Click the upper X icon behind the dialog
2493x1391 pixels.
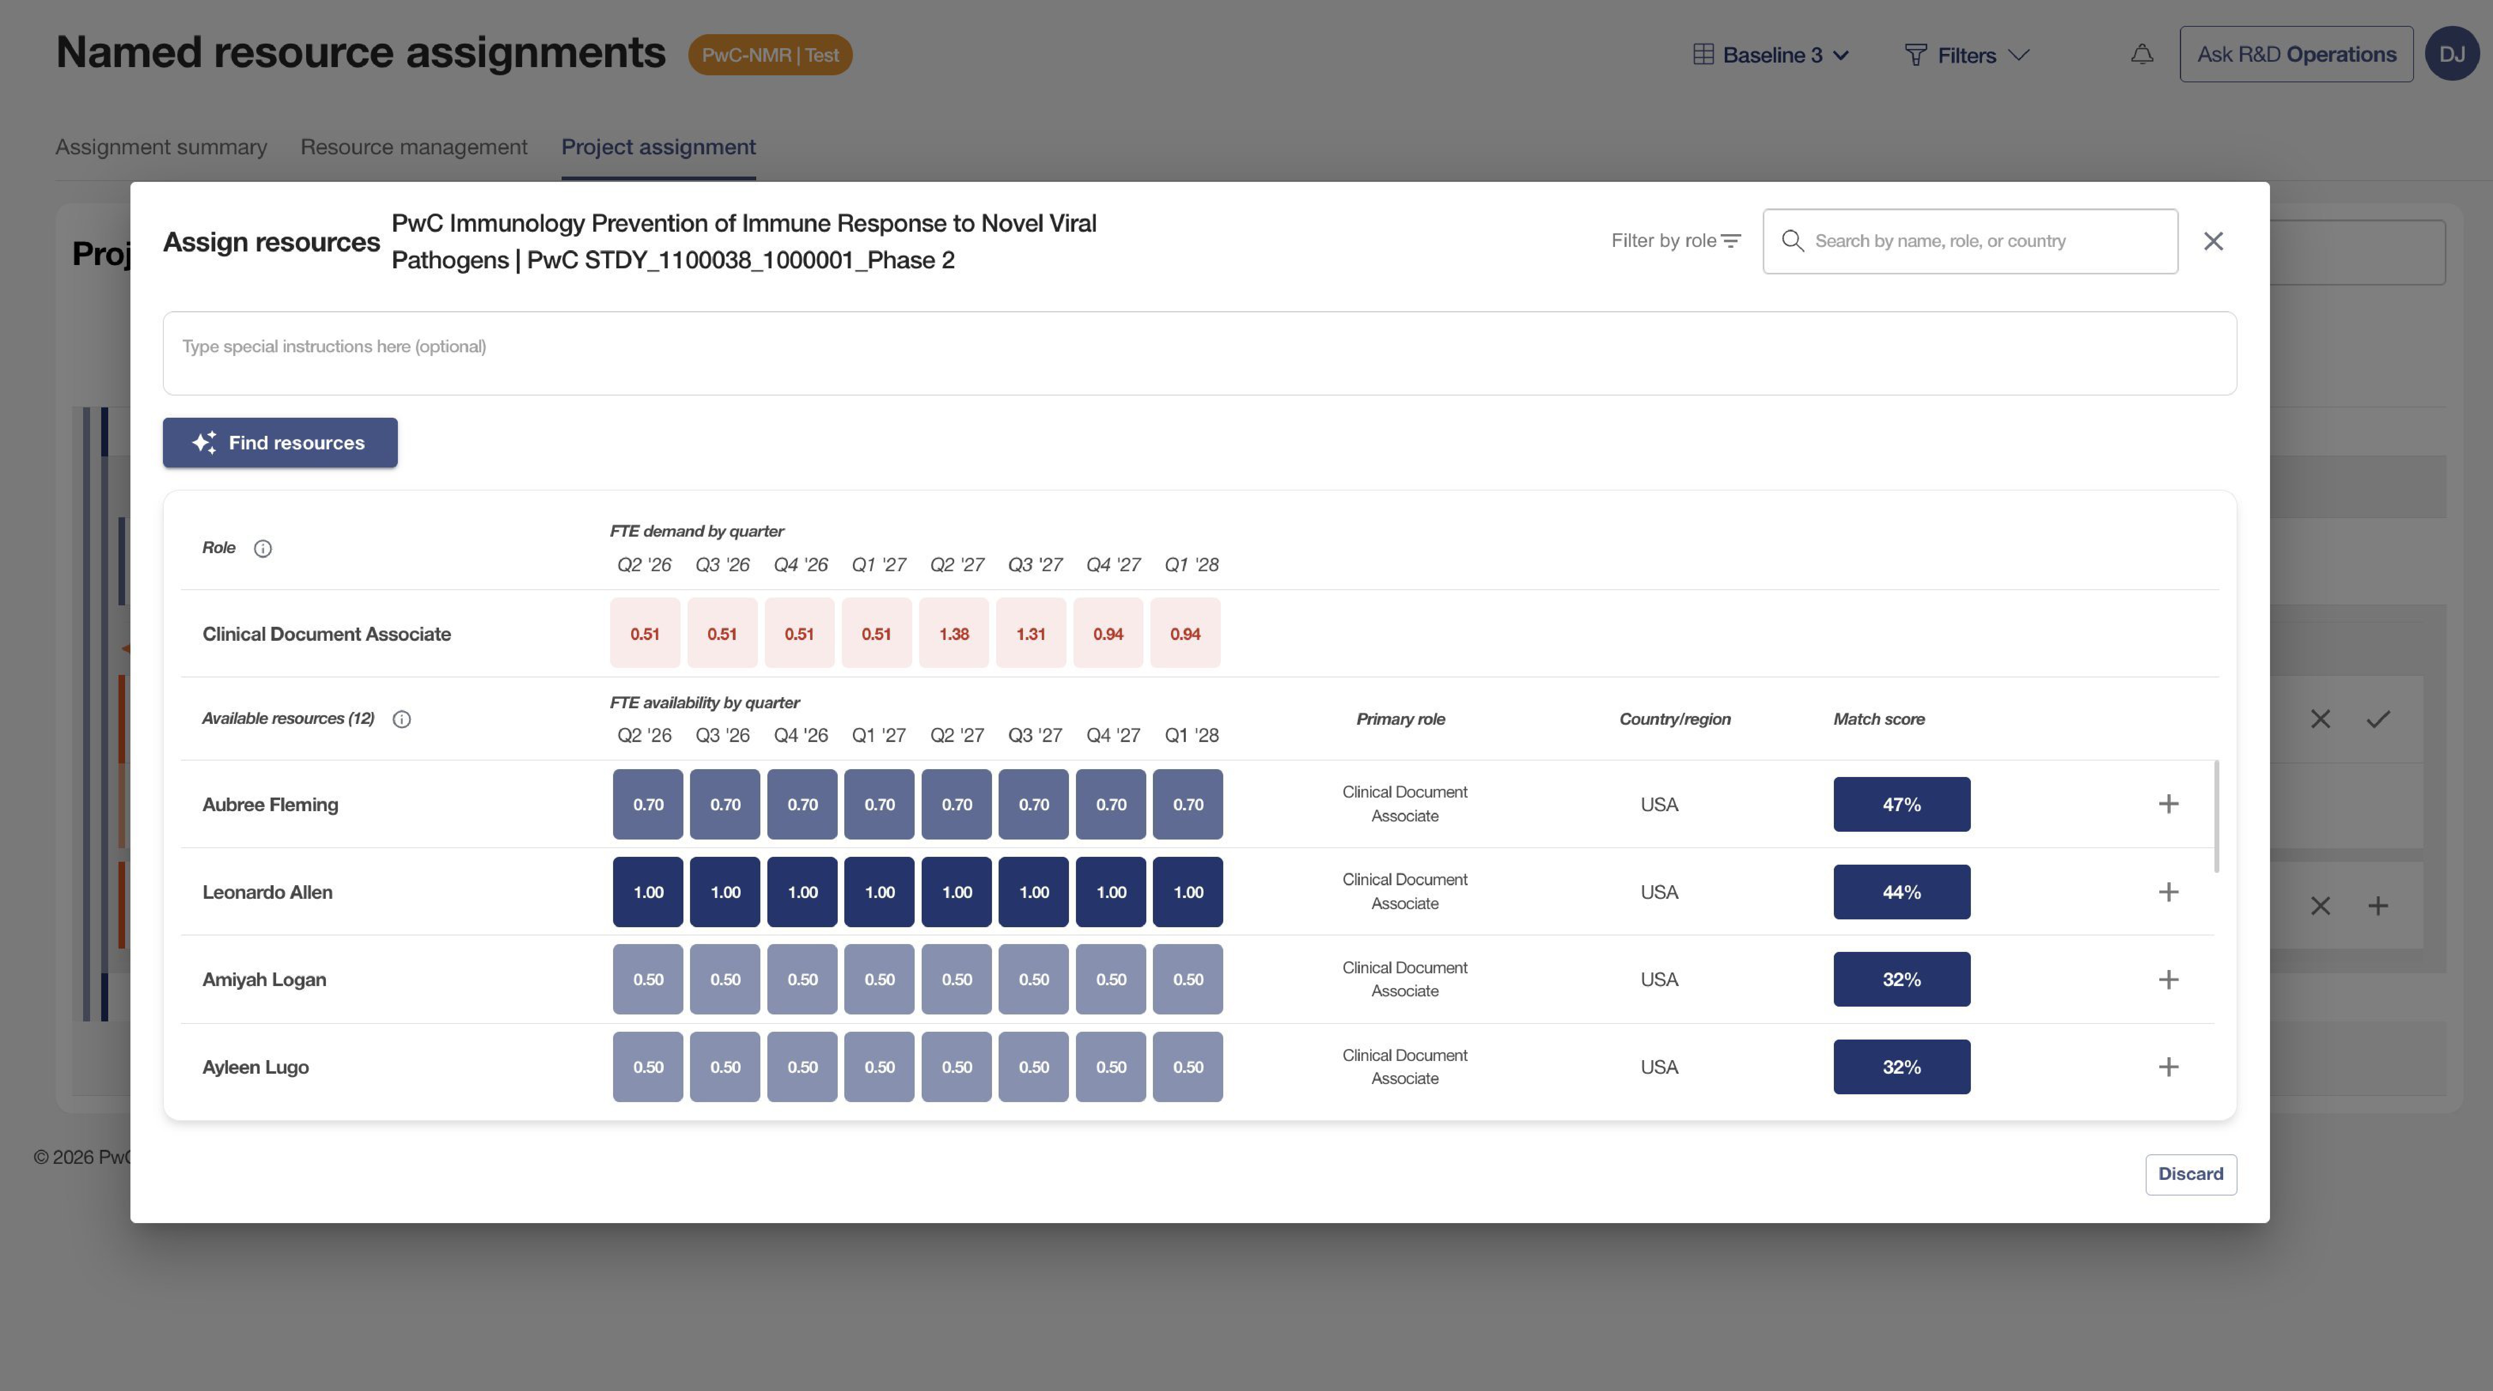point(2320,719)
